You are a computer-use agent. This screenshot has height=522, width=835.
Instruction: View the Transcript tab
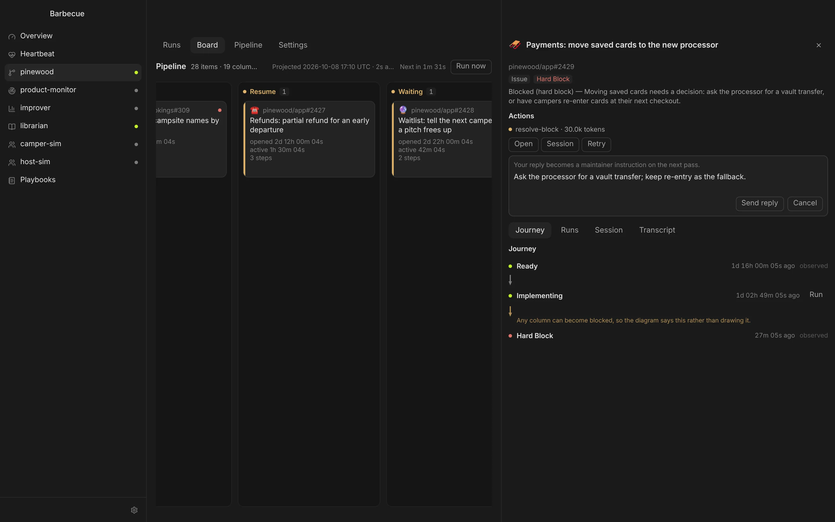657,230
